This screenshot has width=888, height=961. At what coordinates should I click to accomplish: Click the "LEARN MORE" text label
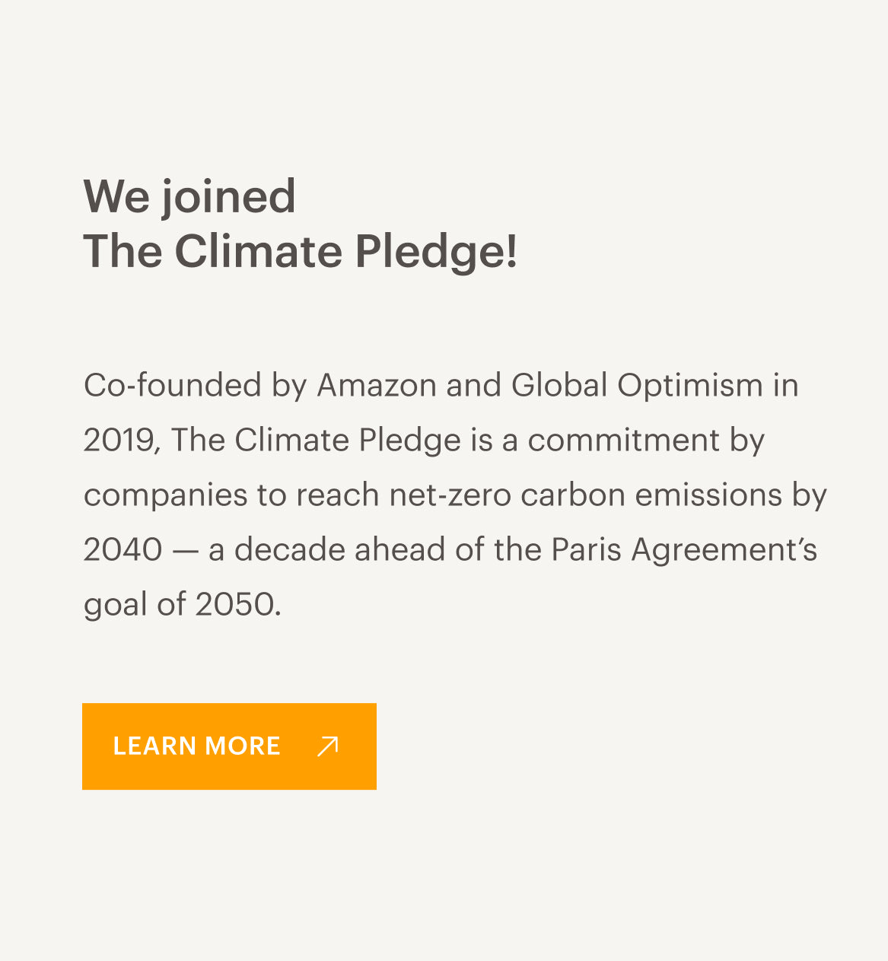coord(196,746)
